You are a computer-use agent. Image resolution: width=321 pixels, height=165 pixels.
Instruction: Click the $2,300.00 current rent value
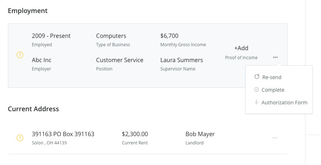(135, 134)
